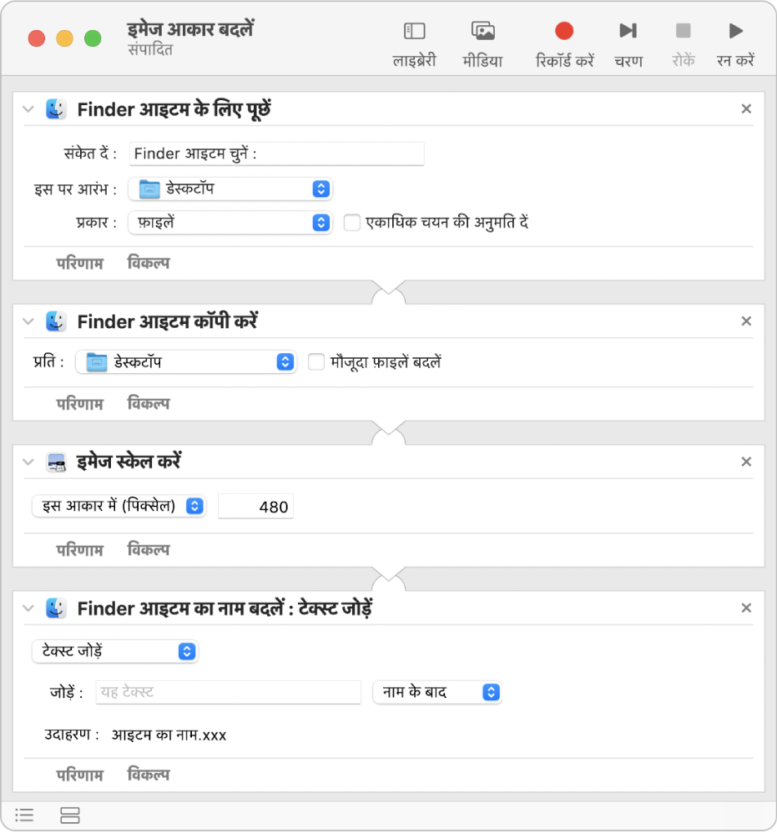The image size is (777, 833).
Task: Open the नाम के बाद dropdown
Action: point(436,692)
